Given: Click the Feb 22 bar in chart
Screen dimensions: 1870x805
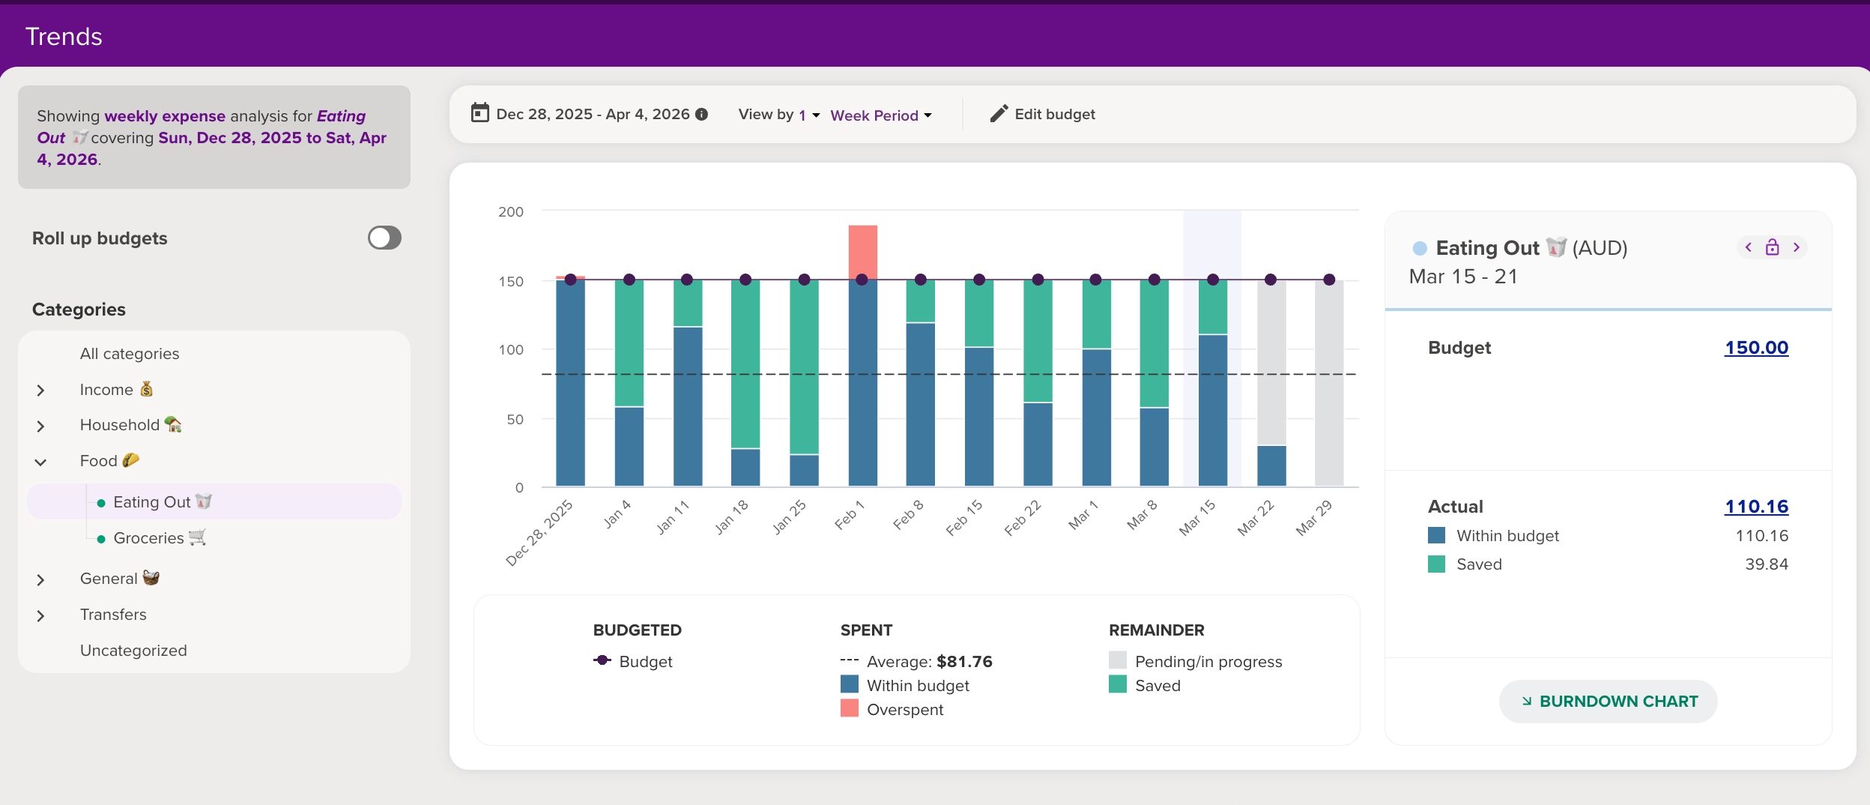Looking at the screenshot, I should pos(1038,383).
